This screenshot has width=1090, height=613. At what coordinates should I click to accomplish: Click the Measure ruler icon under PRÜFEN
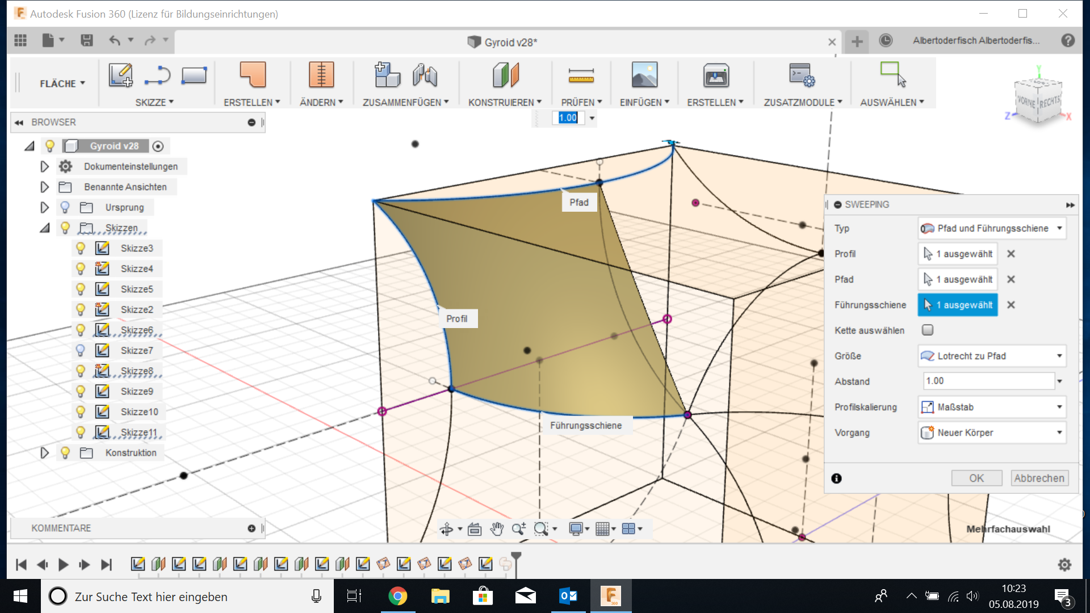(581, 75)
